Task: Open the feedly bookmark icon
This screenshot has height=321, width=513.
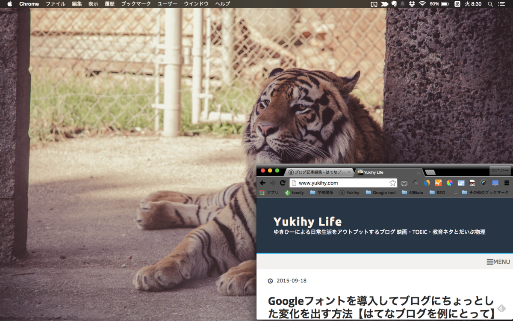Action: coord(292,192)
